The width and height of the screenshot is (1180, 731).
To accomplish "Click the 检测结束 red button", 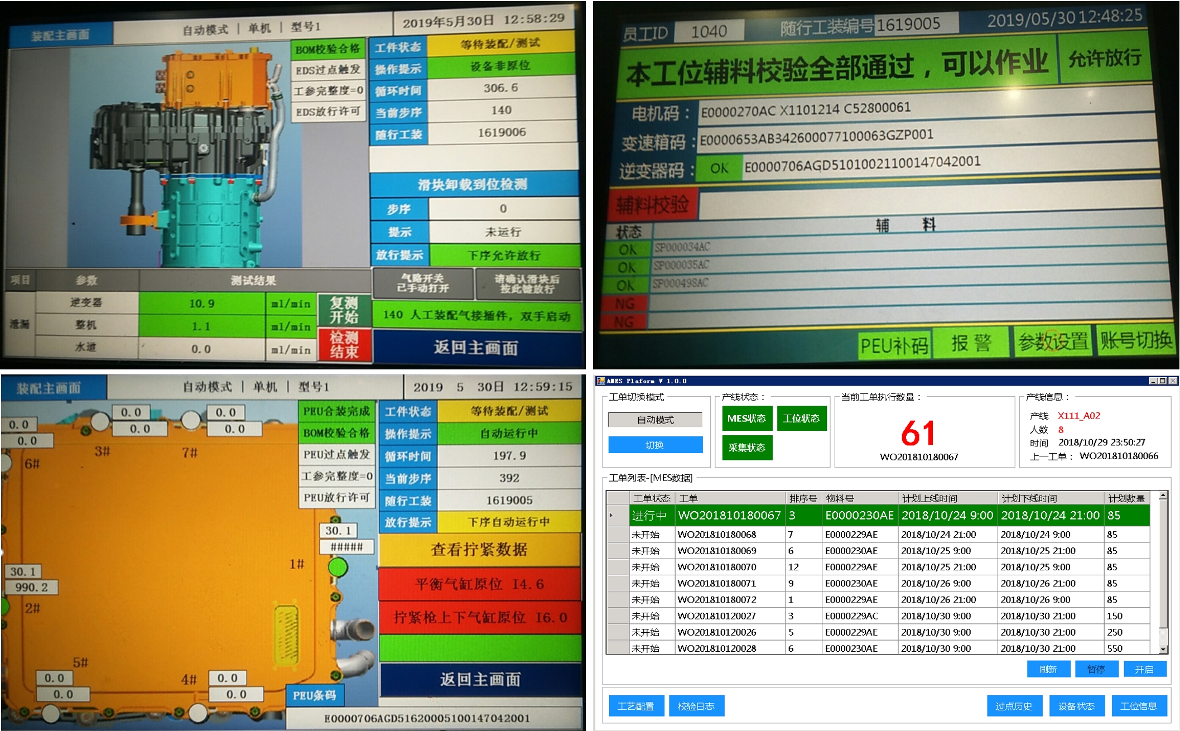I will point(344,344).
